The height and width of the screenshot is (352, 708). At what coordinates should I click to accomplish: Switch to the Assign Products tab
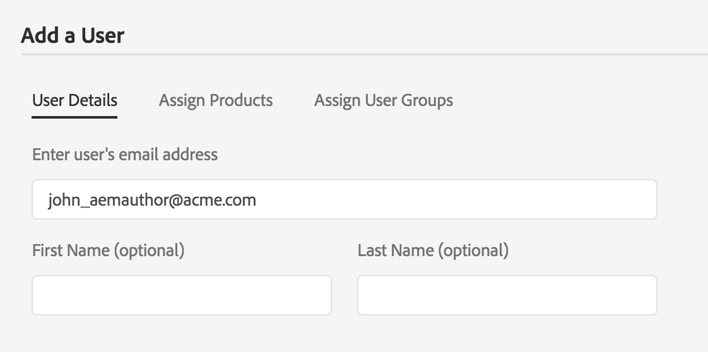coord(216,100)
